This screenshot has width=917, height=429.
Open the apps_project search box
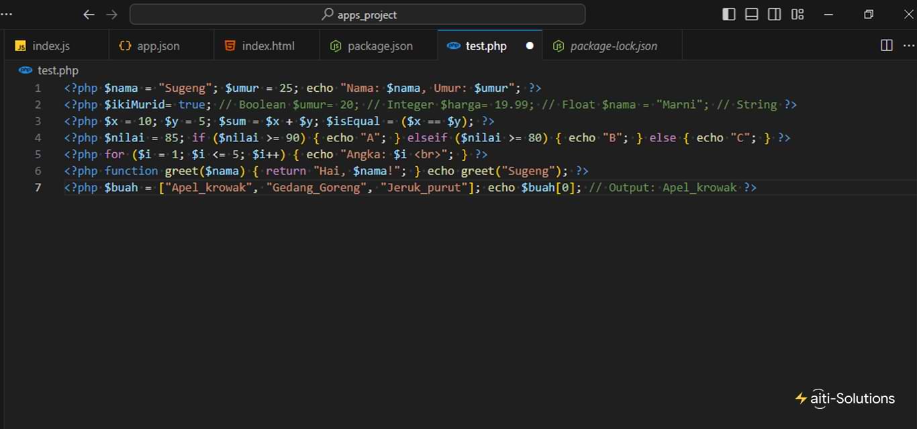[x=357, y=14]
